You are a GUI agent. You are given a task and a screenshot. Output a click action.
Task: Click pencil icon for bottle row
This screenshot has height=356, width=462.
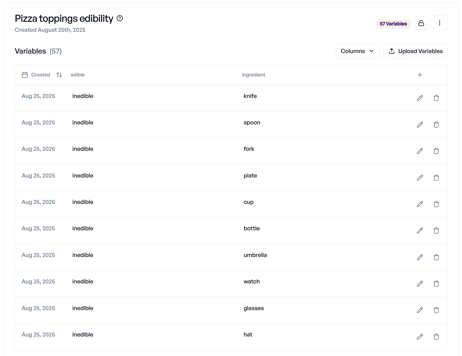click(420, 231)
